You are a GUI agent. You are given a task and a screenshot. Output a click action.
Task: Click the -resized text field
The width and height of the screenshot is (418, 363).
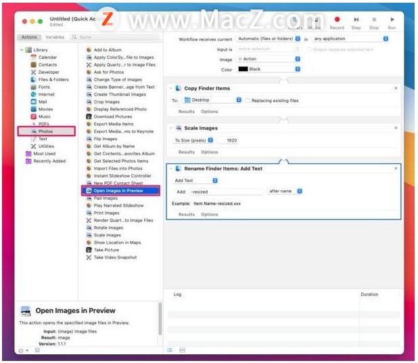227,192
